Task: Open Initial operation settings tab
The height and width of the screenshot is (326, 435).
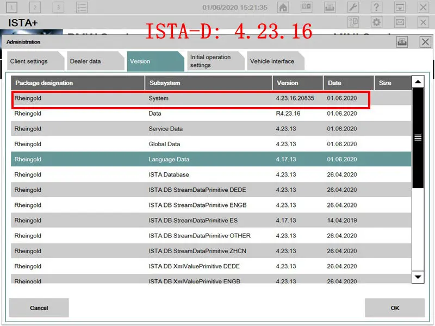Action: (215, 61)
